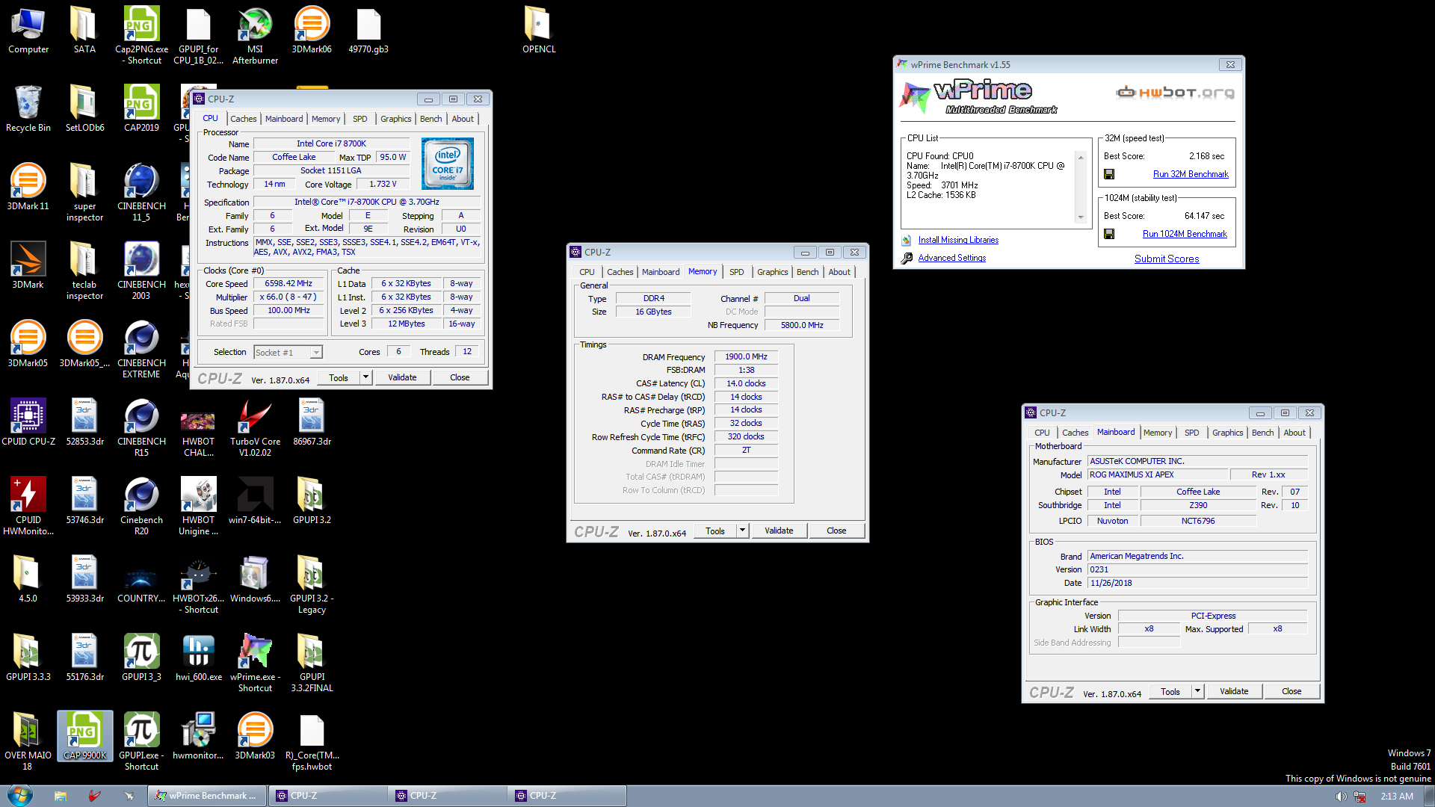This screenshot has height=807, width=1435.
Task: Click Tools button in Memory window
Action: click(715, 531)
